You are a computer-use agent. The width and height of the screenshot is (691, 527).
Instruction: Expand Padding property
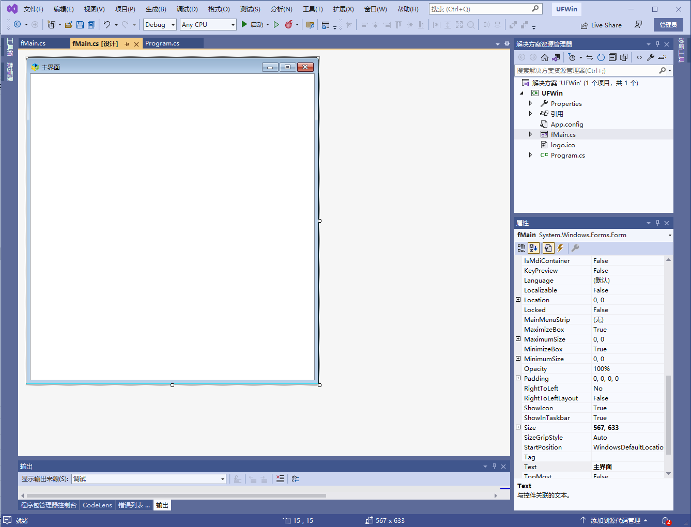coord(518,378)
